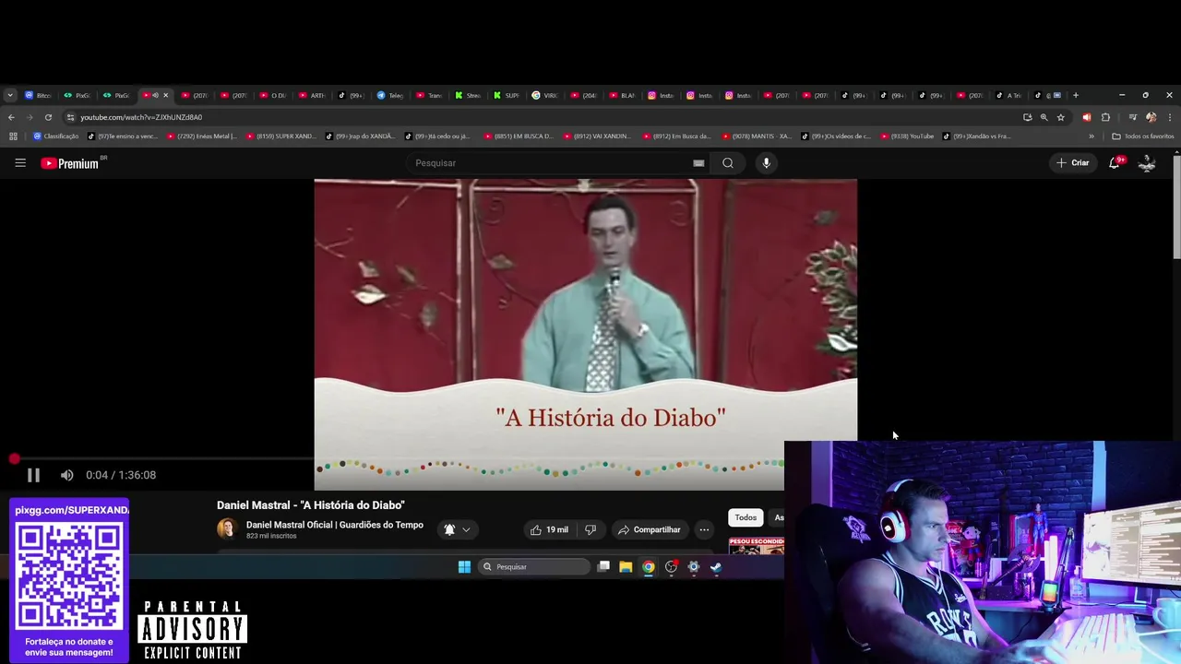Open the media controls icon in Chrome toolbar

coord(1132,117)
